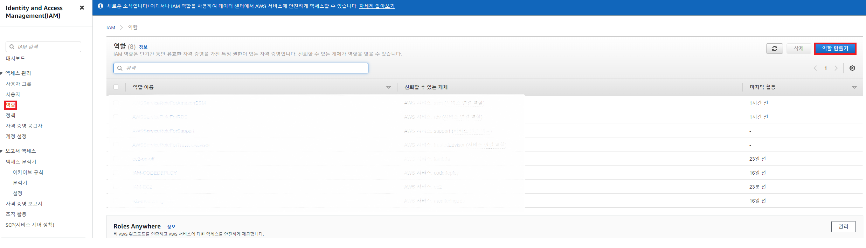Open 정보 link beside Roles Anywhere
The image size is (866, 248).
171,227
